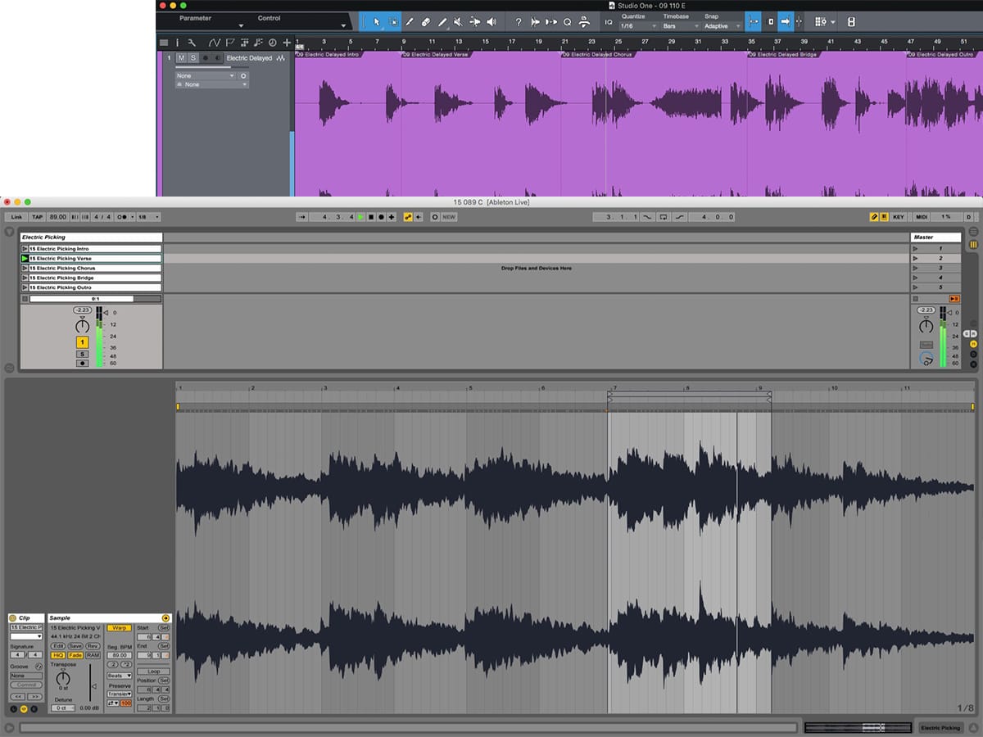Open the Snap Adaptive dropdown
This screenshot has height=737, width=983.
pyautogui.click(x=721, y=26)
